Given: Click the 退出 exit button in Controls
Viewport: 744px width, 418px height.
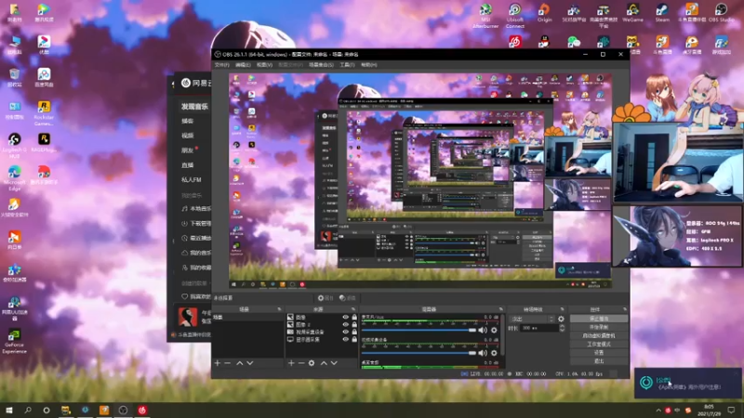Looking at the screenshot, I should pyautogui.click(x=599, y=361).
